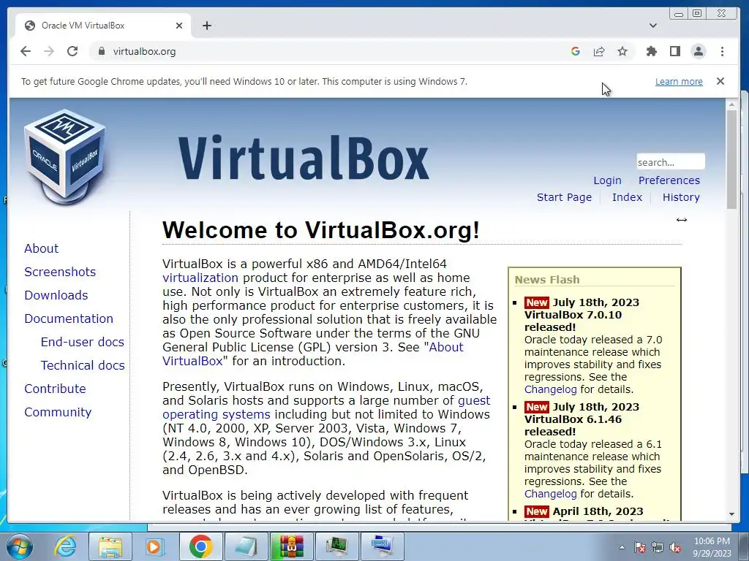Click the page vertical scrollbar thumb
This screenshot has width=749, height=561.
(731, 159)
